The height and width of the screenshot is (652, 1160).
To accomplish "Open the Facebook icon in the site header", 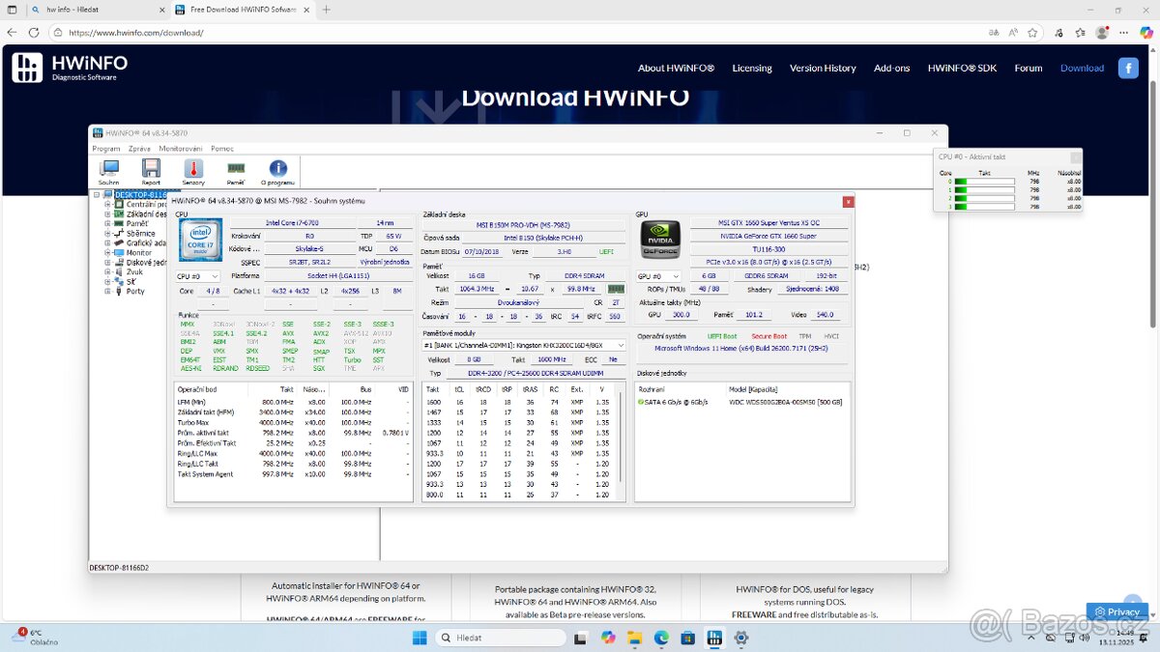I will [x=1128, y=68].
